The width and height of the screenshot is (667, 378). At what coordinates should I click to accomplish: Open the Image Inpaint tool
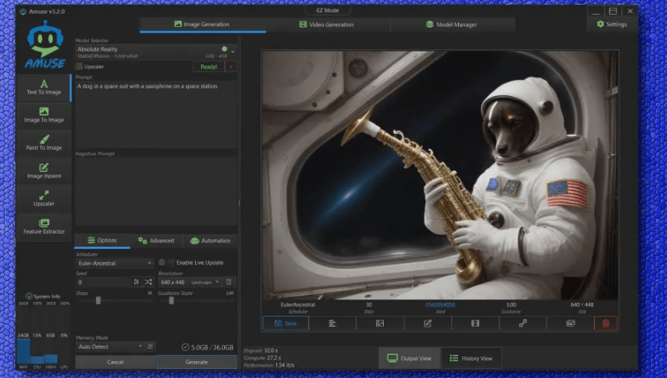[44, 171]
